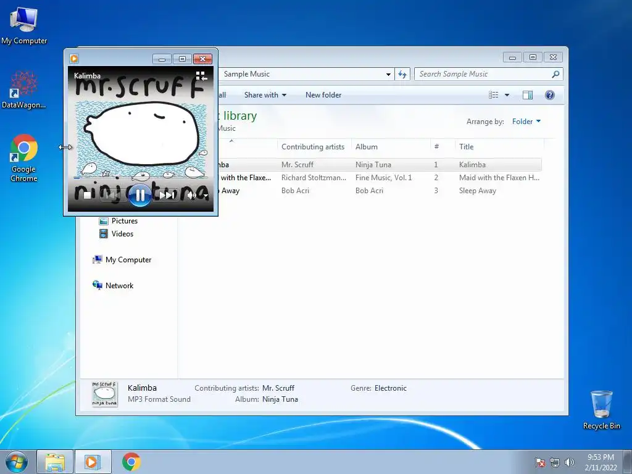Open the clock showing 9:53 PM
Viewport: 632px width, 474px height.
click(x=601, y=462)
